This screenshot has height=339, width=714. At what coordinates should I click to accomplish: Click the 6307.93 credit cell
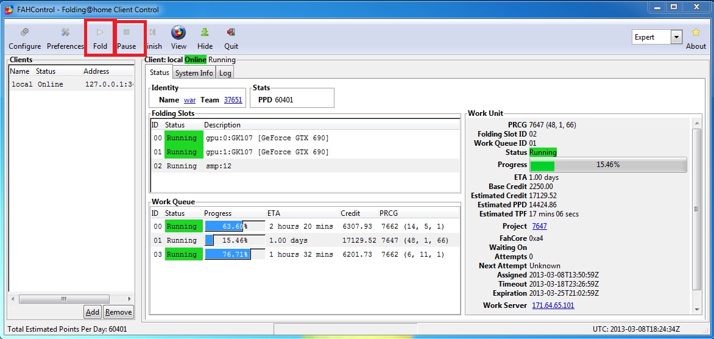358,226
